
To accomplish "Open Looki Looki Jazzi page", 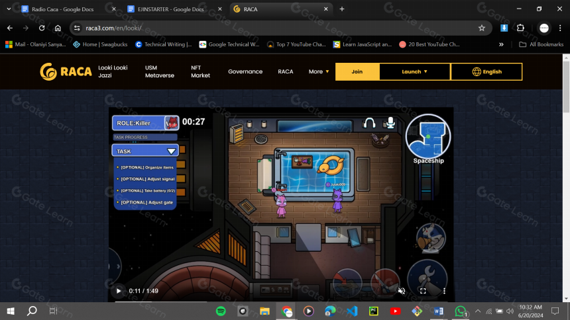I will (x=113, y=71).
